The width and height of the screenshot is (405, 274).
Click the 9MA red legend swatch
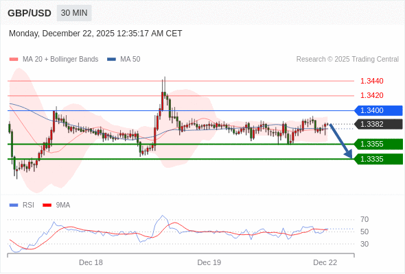pyautogui.click(x=47, y=206)
